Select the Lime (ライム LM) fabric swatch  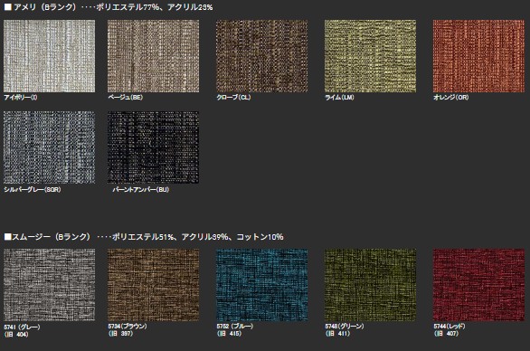pos(371,56)
